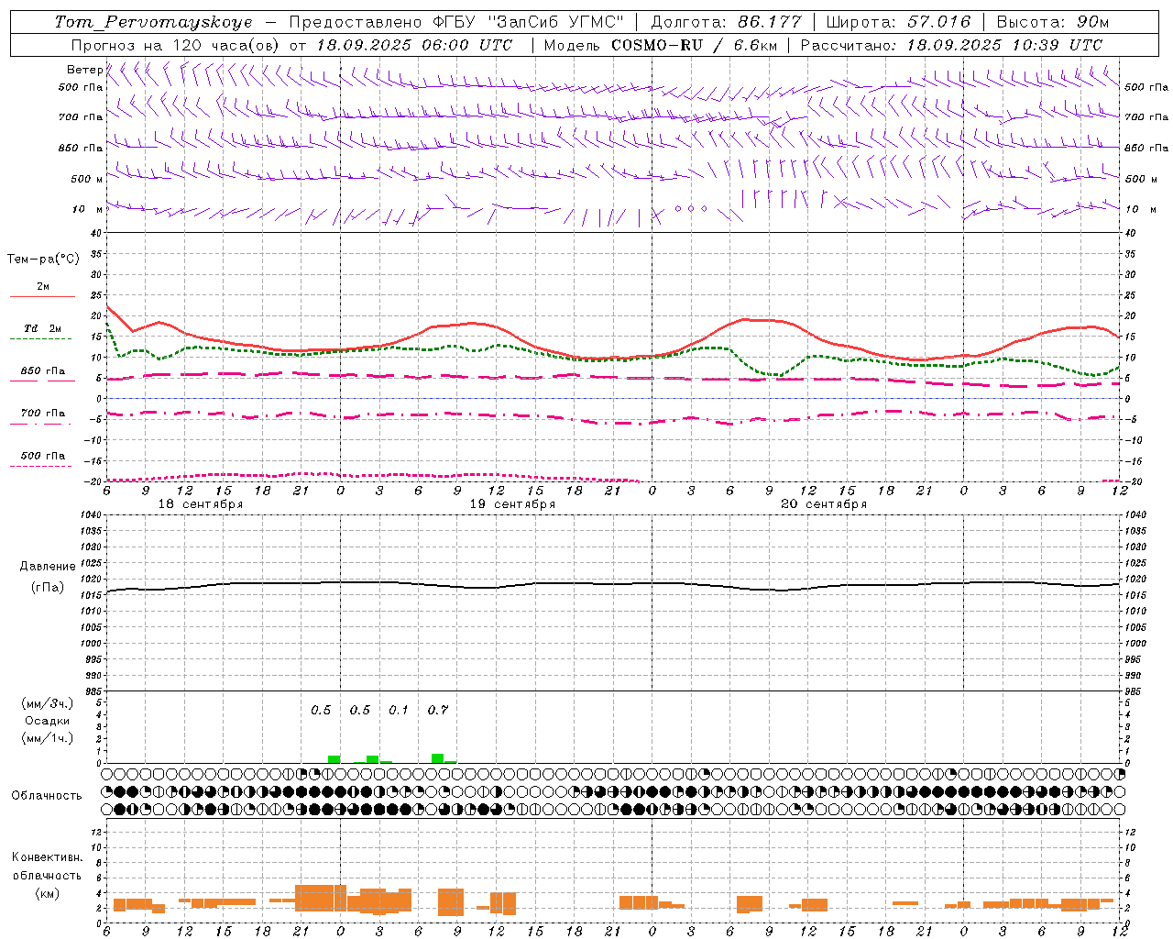Click the 'Конвективн.' convective cloud label
This screenshot has width=1173, height=939.
(x=47, y=857)
